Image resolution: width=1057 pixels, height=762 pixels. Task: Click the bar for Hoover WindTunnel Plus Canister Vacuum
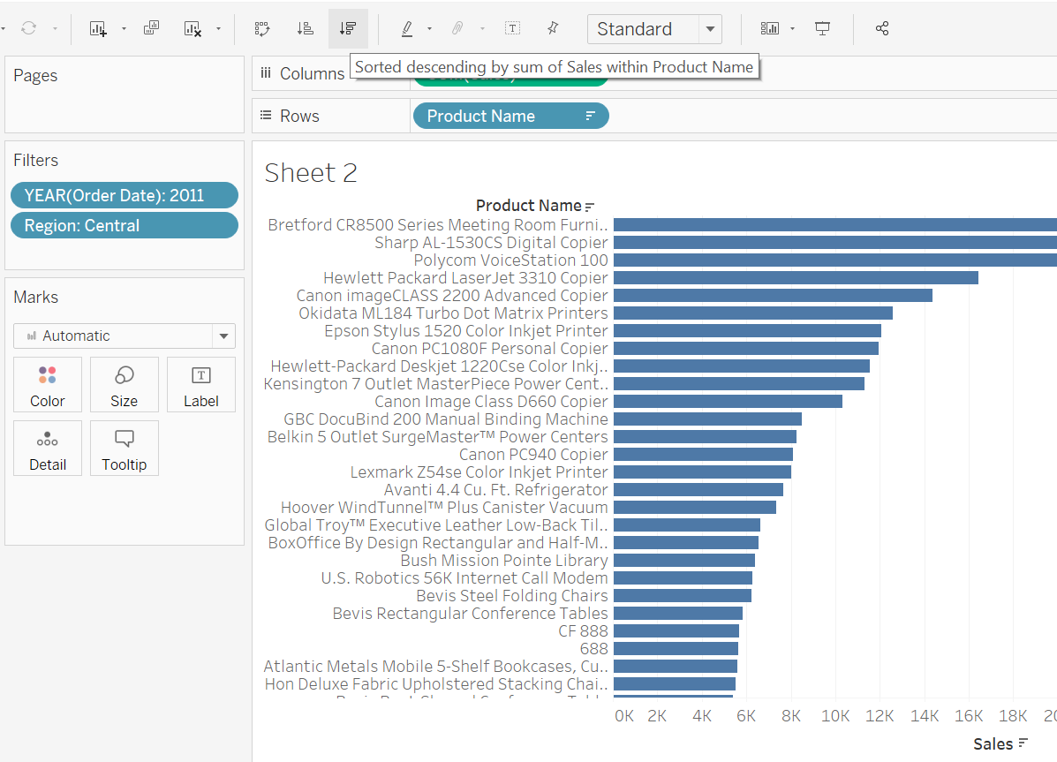coord(695,507)
